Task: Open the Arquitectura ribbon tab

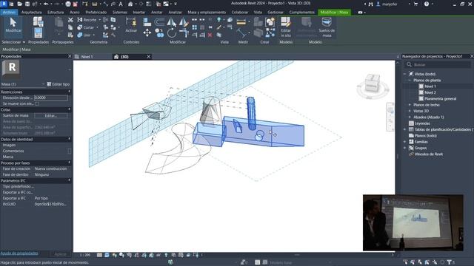Action: [x=31, y=13]
